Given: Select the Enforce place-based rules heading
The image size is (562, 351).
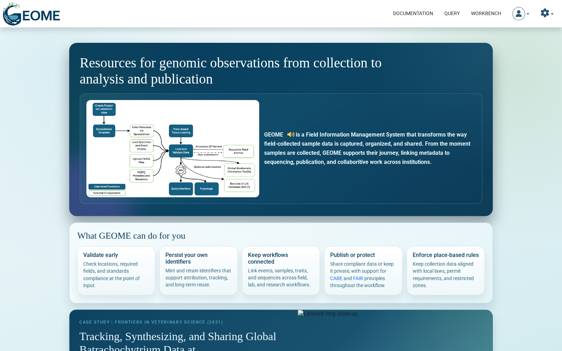Looking at the screenshot, I should click(x=446, y=255).
